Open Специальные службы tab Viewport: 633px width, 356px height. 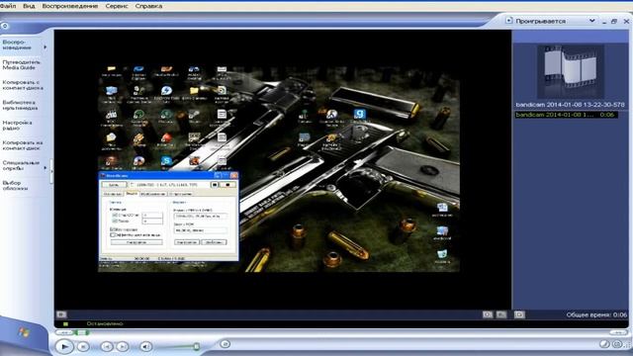[x=21, y=165]
